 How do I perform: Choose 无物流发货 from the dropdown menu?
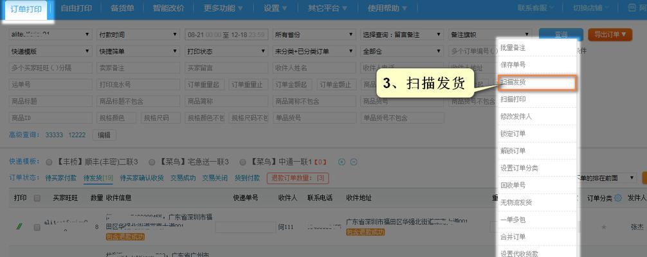pyautogui.click(x=538, y=202)
